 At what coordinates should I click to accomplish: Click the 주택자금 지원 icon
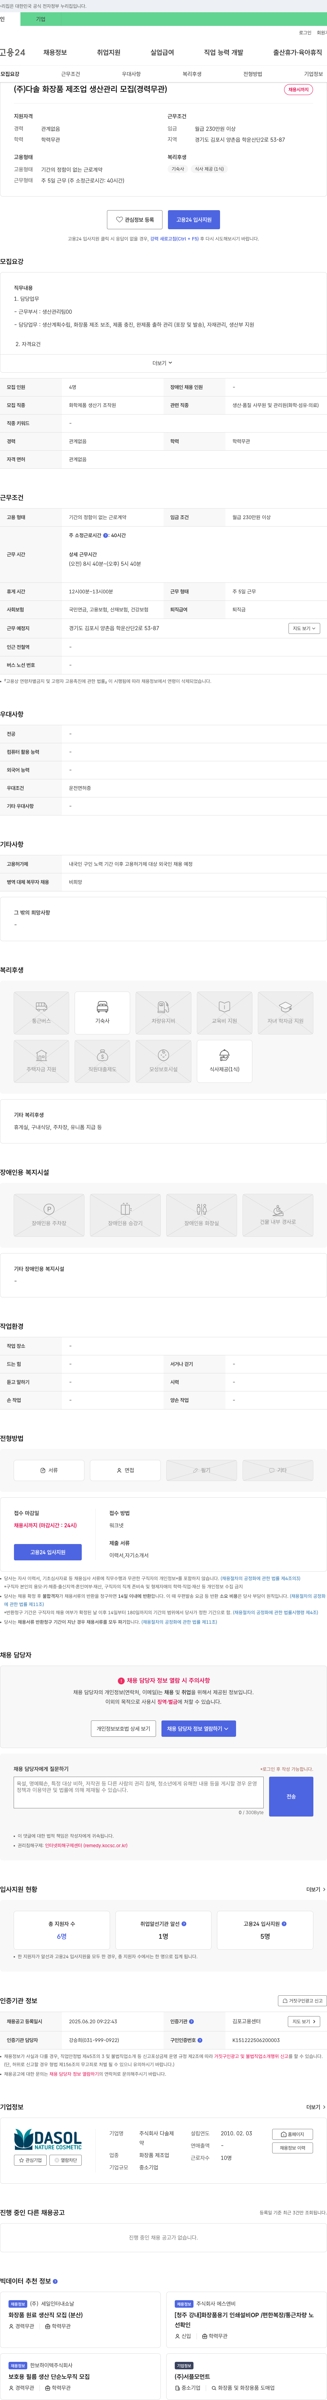coord(41,1061)
